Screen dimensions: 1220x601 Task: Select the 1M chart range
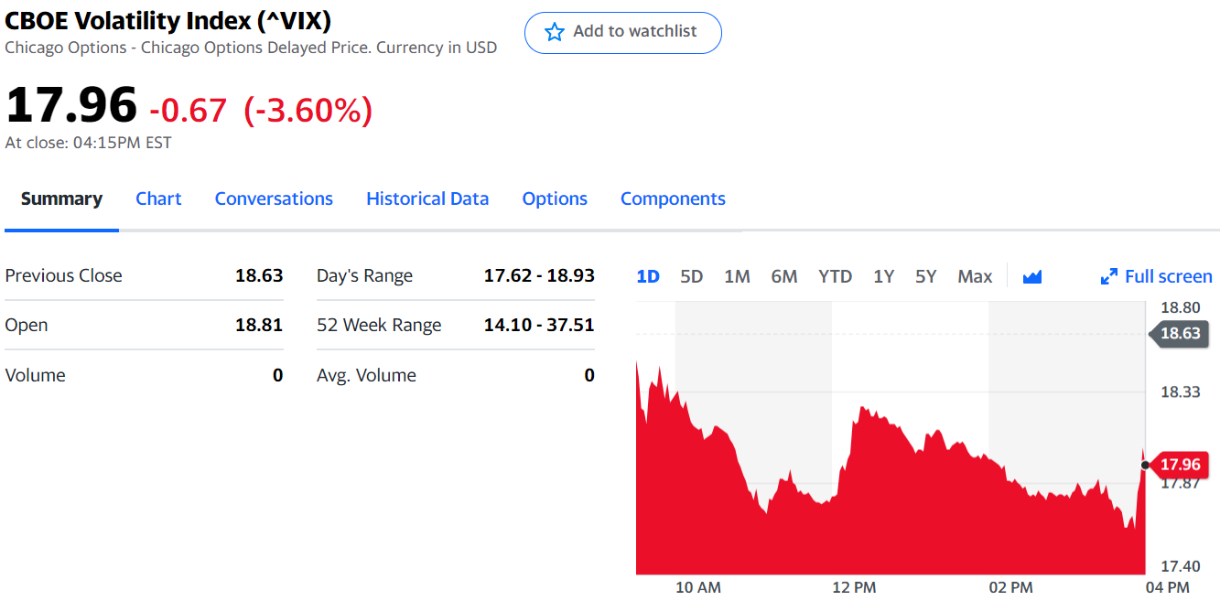pyautogui.click(x=737, y=276)
